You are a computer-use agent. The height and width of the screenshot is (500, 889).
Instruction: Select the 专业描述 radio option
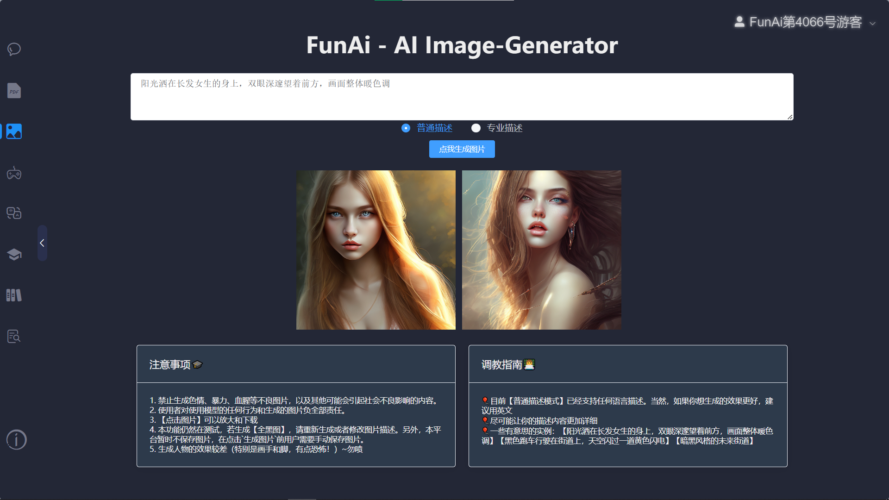click(476, 128)
